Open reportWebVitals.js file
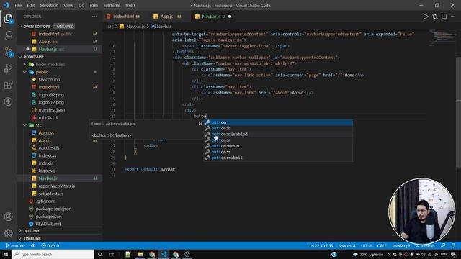This screenshot has width=461, height=259. tap(56, 186)
